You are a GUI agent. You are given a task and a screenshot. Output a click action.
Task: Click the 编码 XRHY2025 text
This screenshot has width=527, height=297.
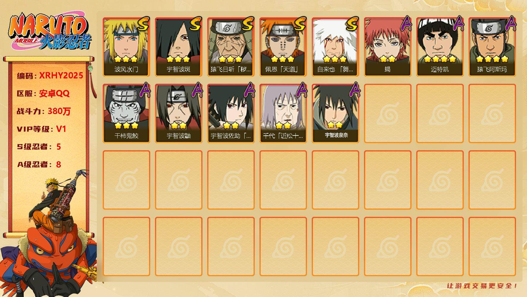click(50, 75)
